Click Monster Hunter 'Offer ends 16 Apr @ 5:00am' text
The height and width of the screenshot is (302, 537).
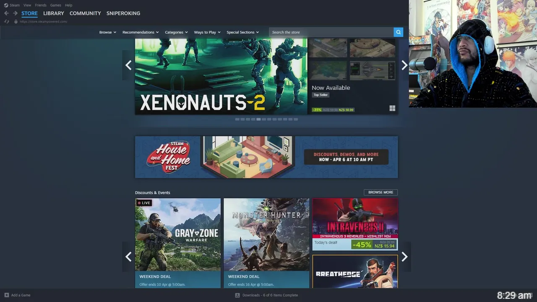point(251,284)
